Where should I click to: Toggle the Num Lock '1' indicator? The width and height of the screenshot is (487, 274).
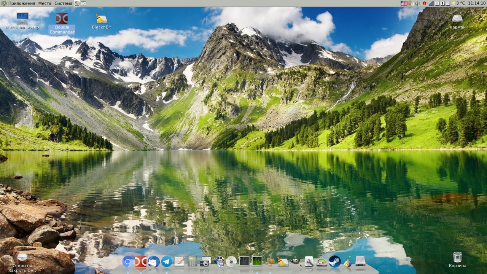[x=442, y=3]
